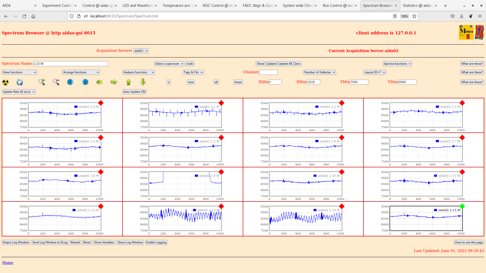Toggle the linear scale button
The image size is (486, 273).
238,82
